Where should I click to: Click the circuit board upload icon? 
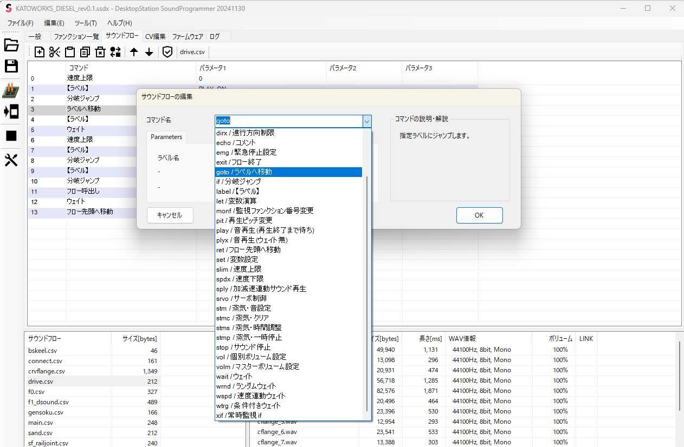11,90
